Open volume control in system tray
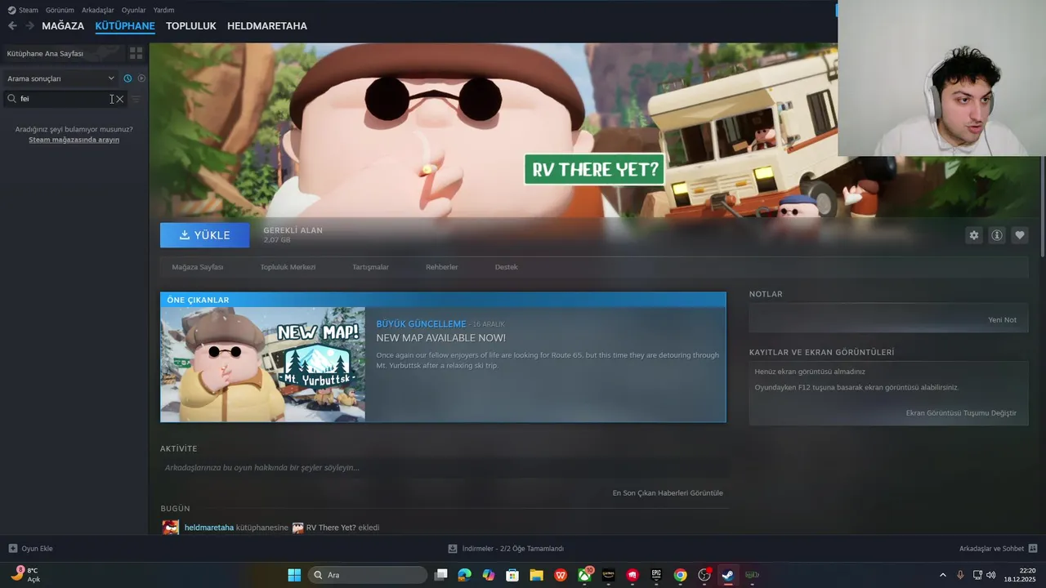The image size is (1046, 588). [991, 575]
